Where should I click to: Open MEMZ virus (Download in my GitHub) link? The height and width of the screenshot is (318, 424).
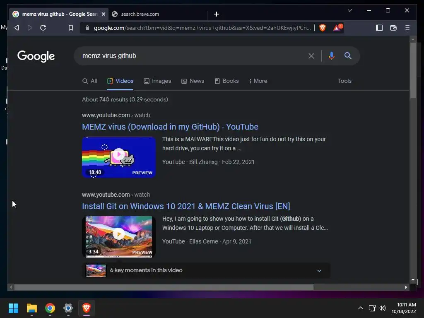(x=170, y=127)
